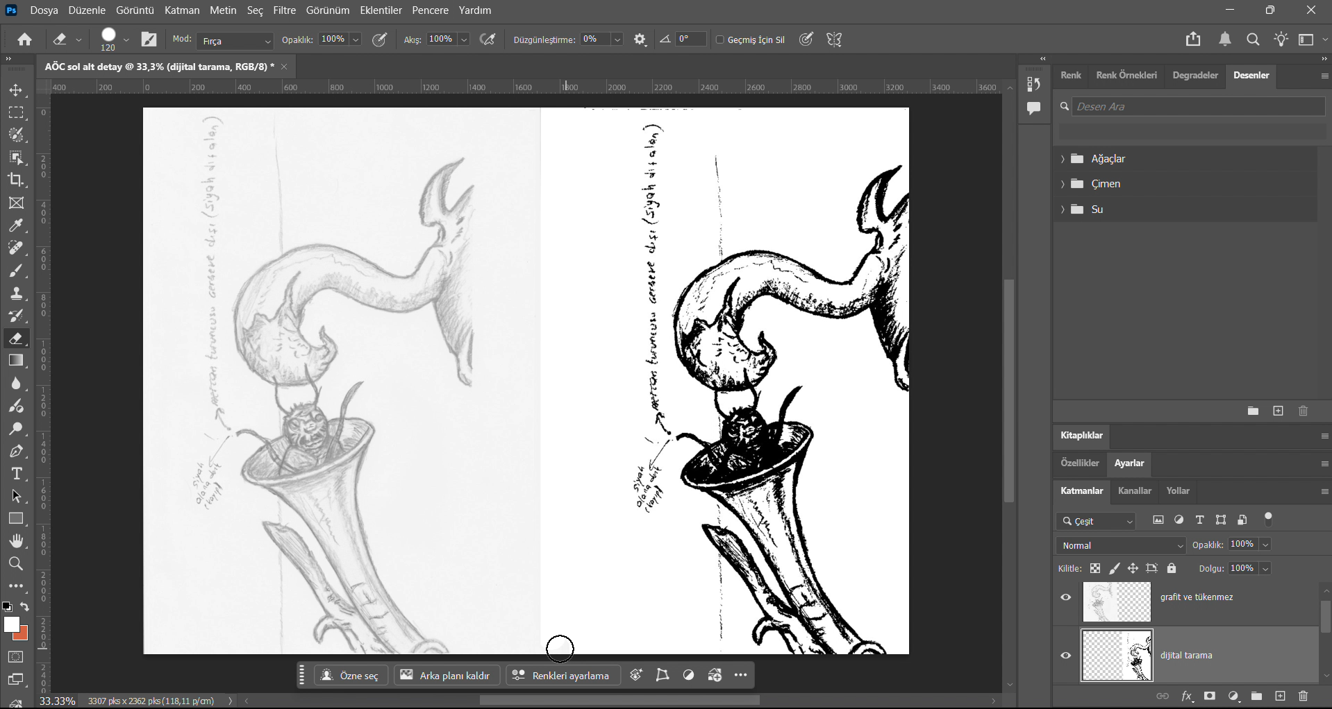
Task: Delete layer using trash icon in Katmanlar
Action: pos(1303,697)
